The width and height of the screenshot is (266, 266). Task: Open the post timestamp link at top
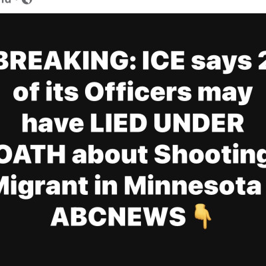coord(4,1)
